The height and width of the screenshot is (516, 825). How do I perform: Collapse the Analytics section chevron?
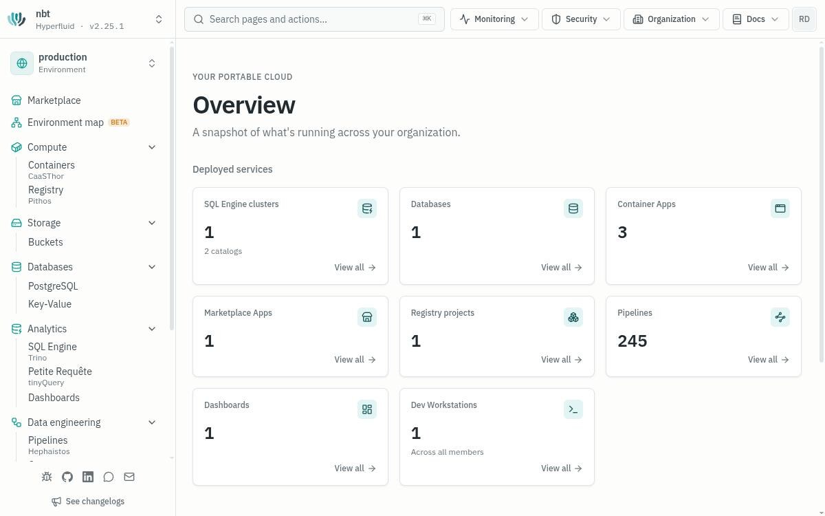tap(152, 329)
